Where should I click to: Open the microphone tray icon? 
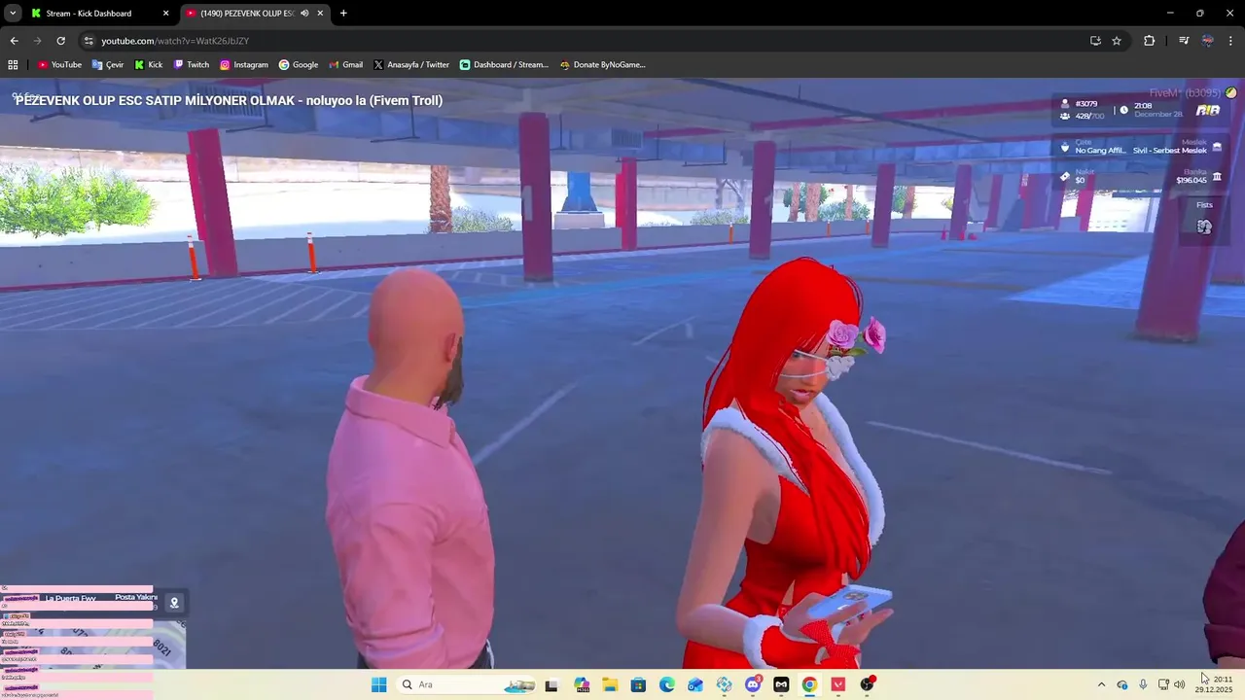[x=1143, y=684]
